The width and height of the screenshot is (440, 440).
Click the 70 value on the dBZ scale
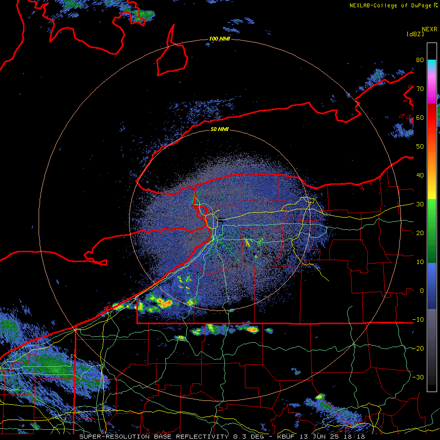pyautogui.click(x=420, y=89)
